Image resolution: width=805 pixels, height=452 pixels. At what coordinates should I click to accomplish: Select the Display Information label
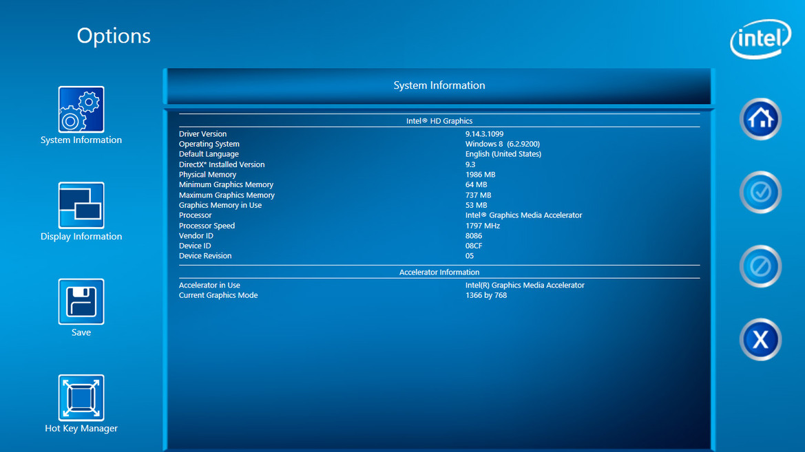coord(81,237)
